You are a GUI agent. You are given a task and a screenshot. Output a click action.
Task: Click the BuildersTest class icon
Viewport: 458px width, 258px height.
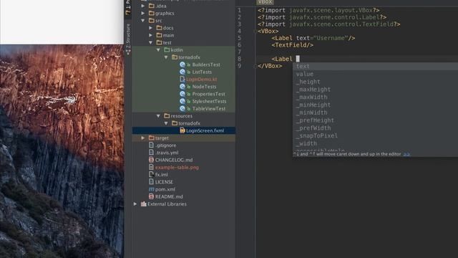(x=182, y=64)
